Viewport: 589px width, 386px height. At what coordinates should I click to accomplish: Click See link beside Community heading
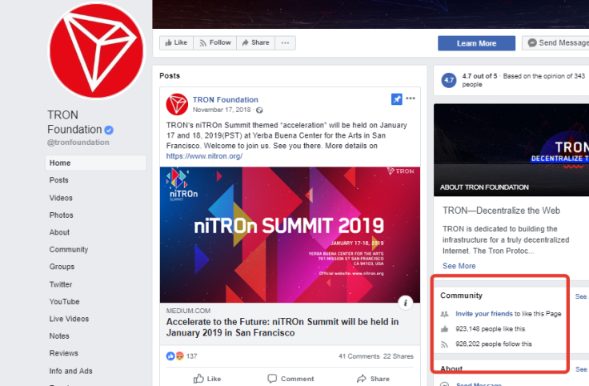[x=582, y=296]
